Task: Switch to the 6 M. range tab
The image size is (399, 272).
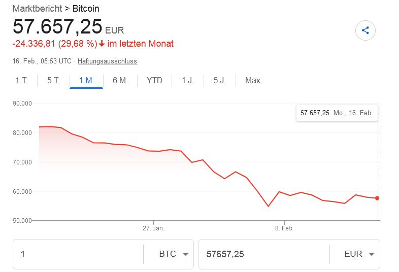Action: coord(120,80)
